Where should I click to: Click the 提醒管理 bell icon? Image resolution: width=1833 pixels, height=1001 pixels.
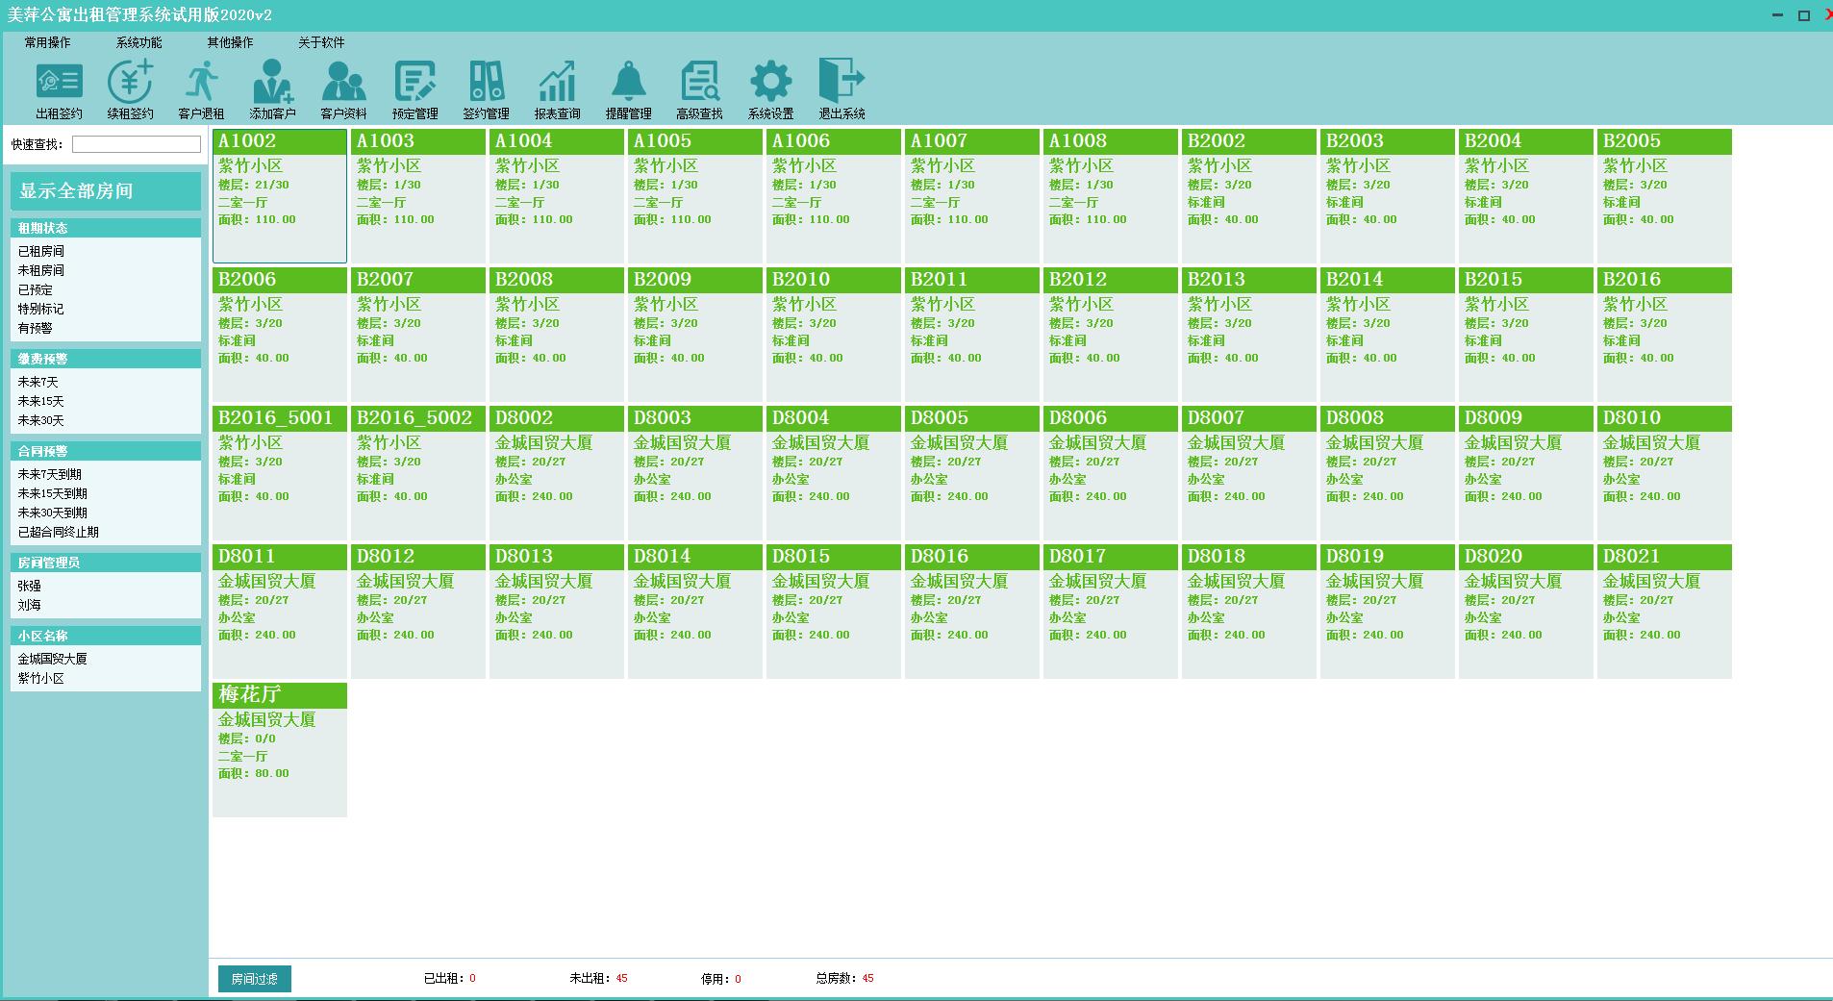pyautogui.click(x=628, y=89)
